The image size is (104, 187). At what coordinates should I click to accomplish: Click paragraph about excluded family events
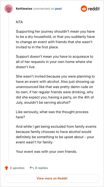coord(56,134)
